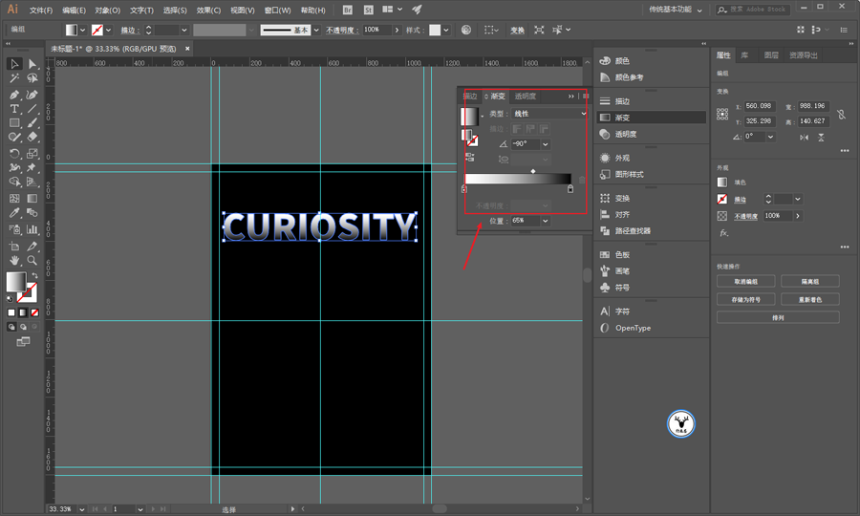Click the Bridge (Br) icon
The width and height of the screenshot is (860, 516).
(x=346, y=10)
